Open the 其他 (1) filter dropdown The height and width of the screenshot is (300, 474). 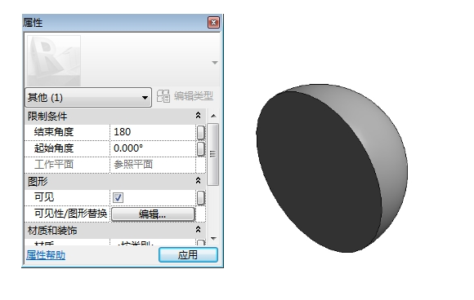(88, 97)
